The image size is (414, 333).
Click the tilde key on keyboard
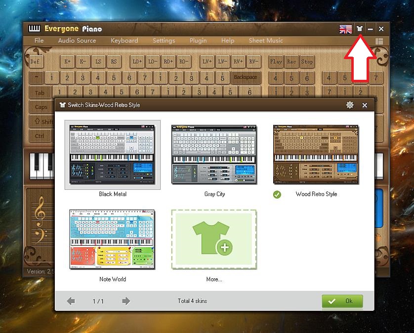pyautogui.click(x=36, y=77)
